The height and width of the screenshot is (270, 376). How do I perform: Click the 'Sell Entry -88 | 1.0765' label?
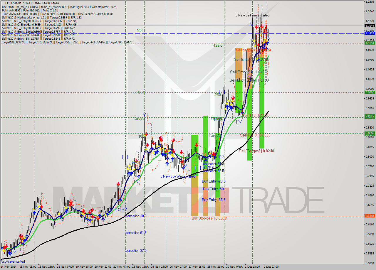pyautogui.click(x=251, y=60)
